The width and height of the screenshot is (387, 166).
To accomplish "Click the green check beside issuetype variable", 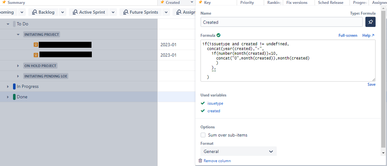I will coord(203,103).
